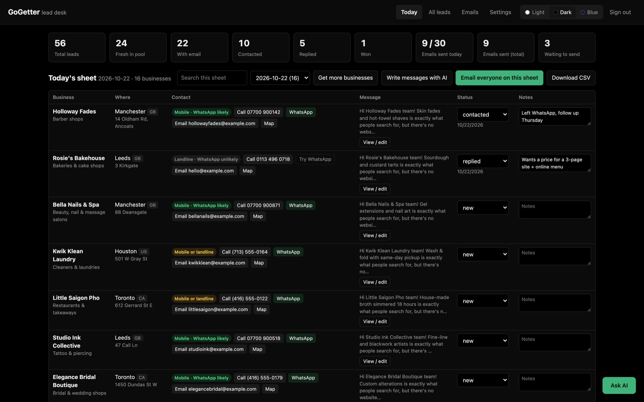Screen dimensions: 644x402
Task: Open status dropdown for Bella Nails & Spa
Action: pyautogui.click(x=482, y=208)
